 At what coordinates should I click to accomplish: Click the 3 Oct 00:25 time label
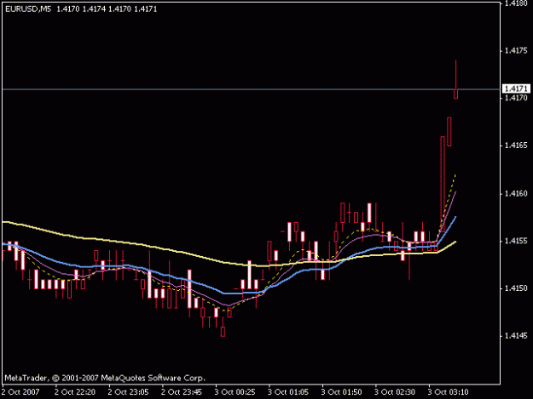coord(235,392)
